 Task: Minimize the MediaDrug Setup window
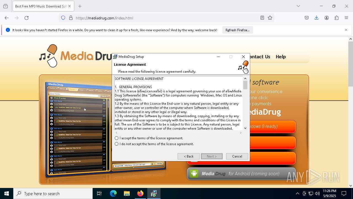[218, 57]
